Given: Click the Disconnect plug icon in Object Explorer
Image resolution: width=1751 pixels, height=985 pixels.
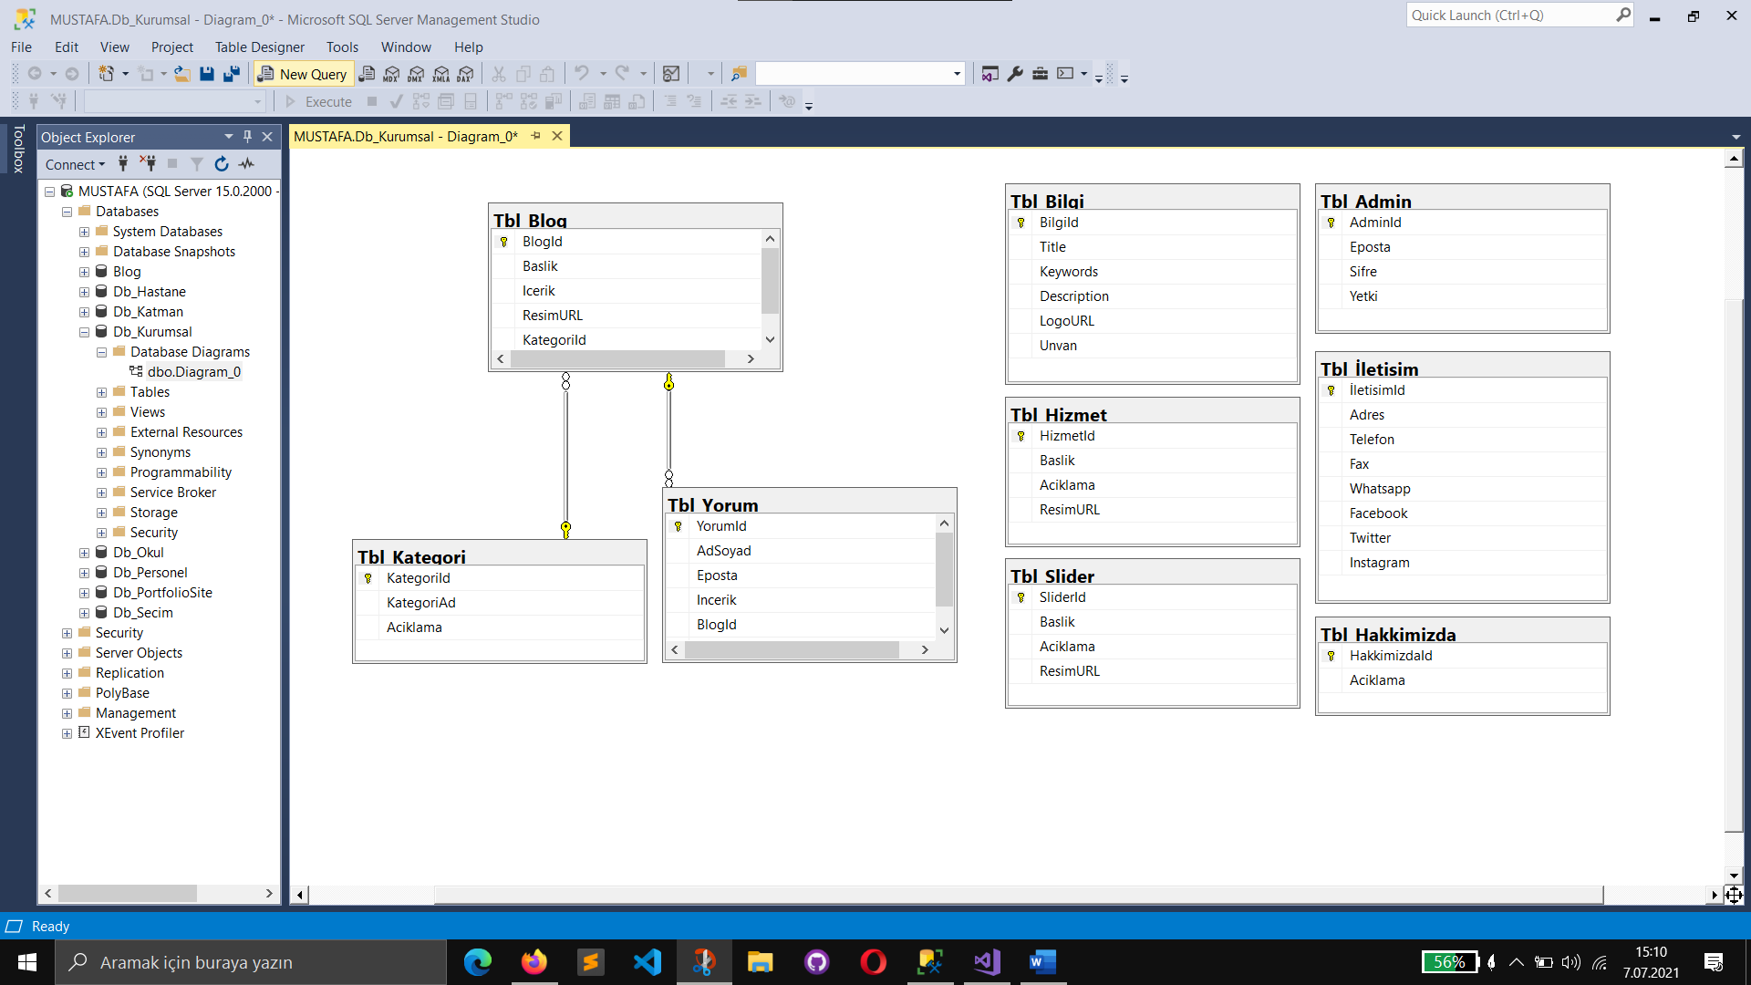Looking at the screenshot, I should tap(148, 164).
